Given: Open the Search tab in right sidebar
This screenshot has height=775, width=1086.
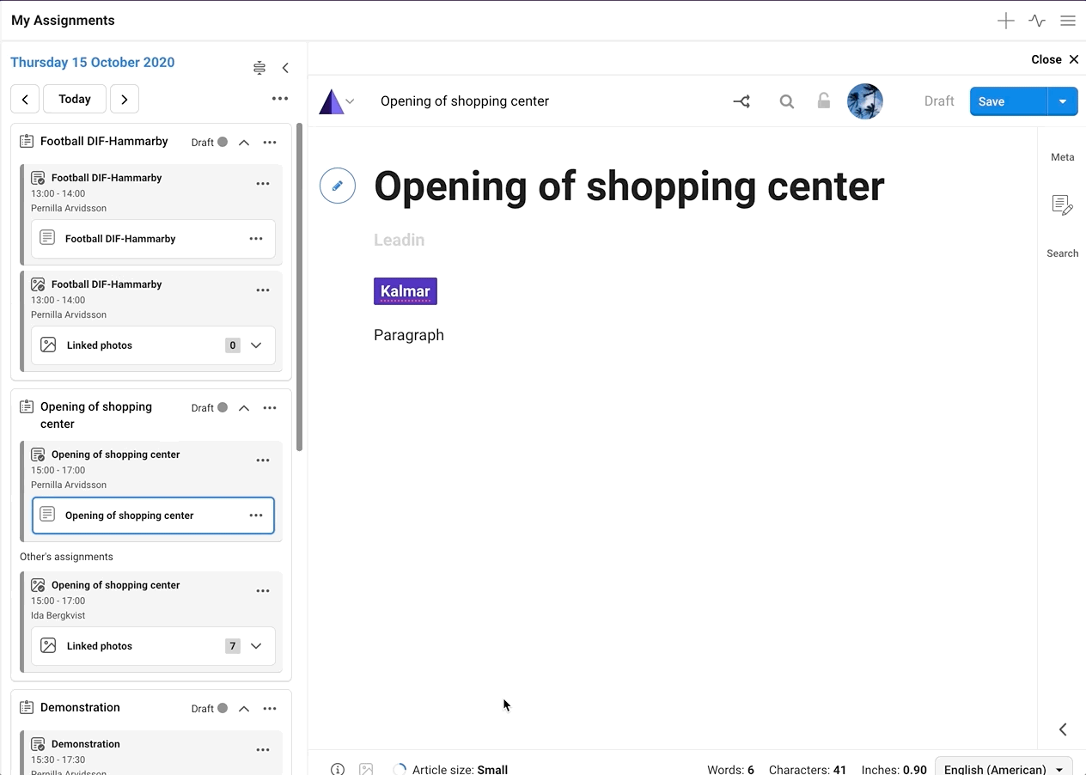Looking at the screenshot, I should point(1062,253).
